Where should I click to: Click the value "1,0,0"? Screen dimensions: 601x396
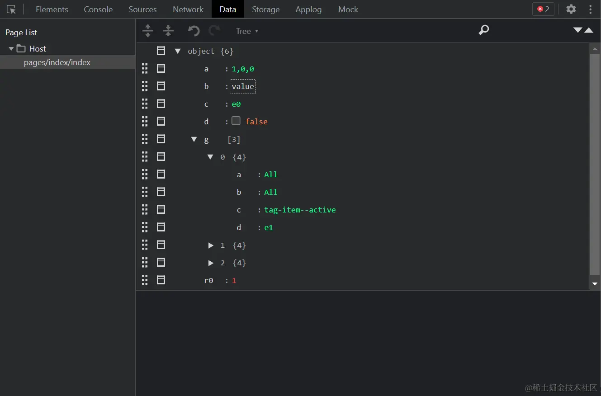point(243,69)
